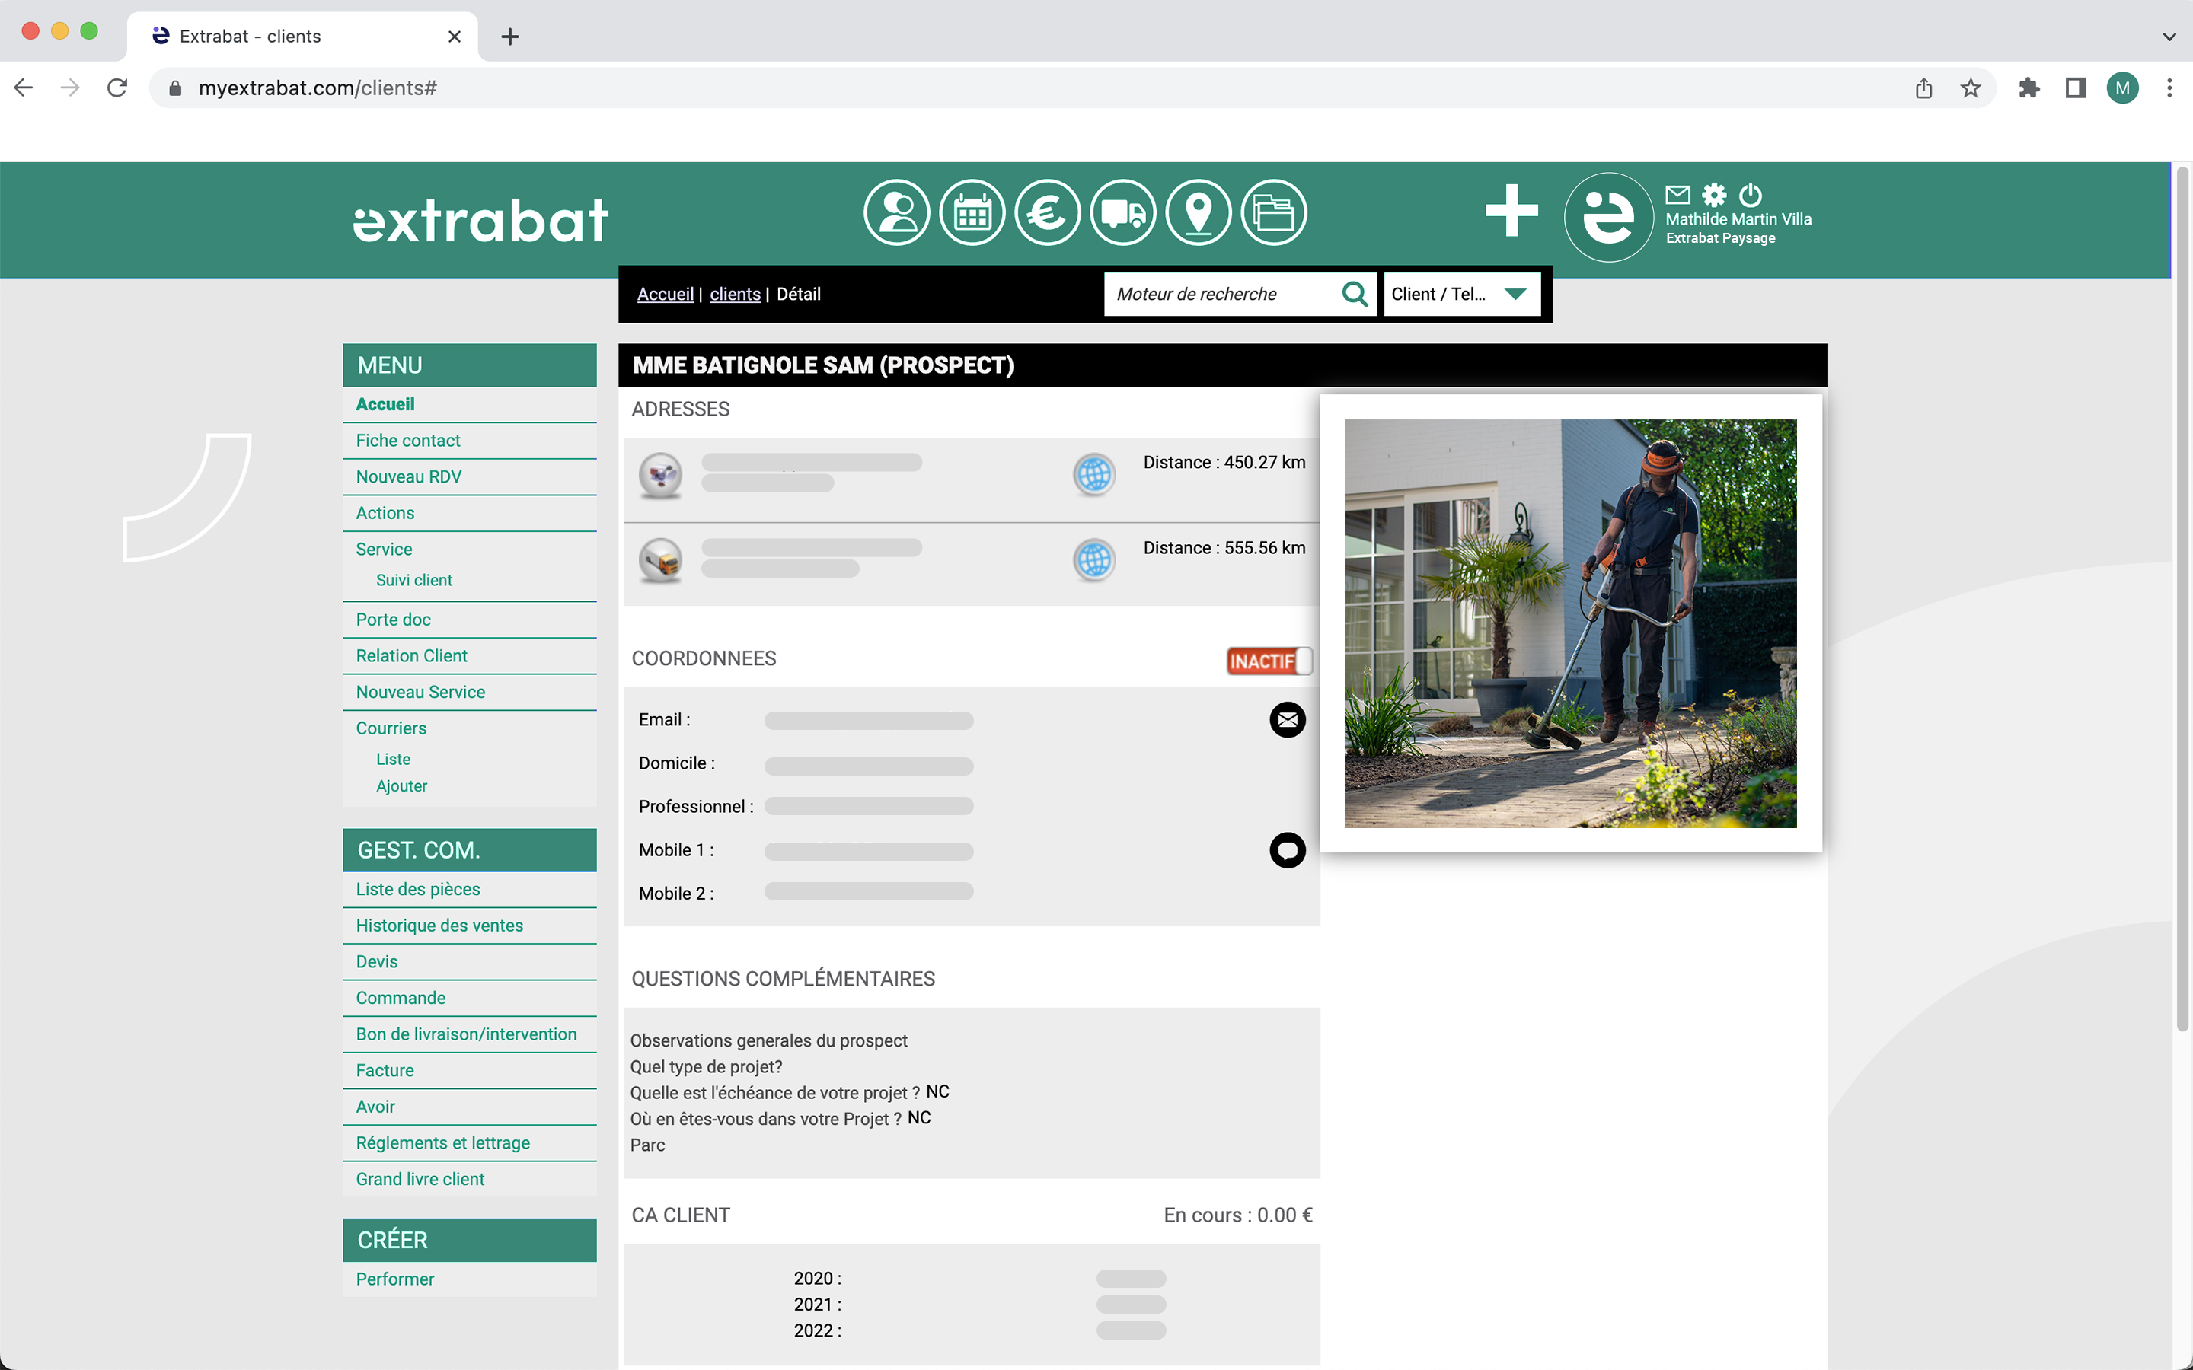Open Bon de livraison/intervention

tap(466, 1034)
